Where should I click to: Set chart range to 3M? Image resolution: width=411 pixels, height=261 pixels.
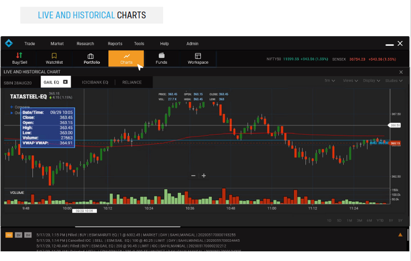pos(359,220)
